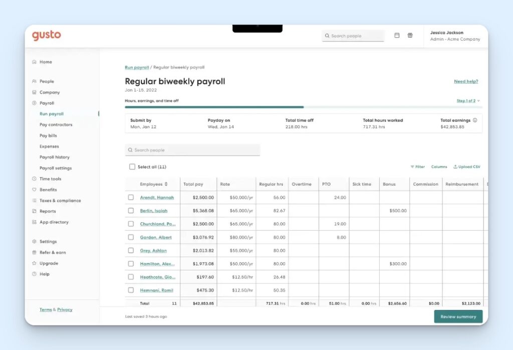This screenshot has height=350, width=513.
Task: Click the Company icon in sidebar
Action: (x=35, y=92)
